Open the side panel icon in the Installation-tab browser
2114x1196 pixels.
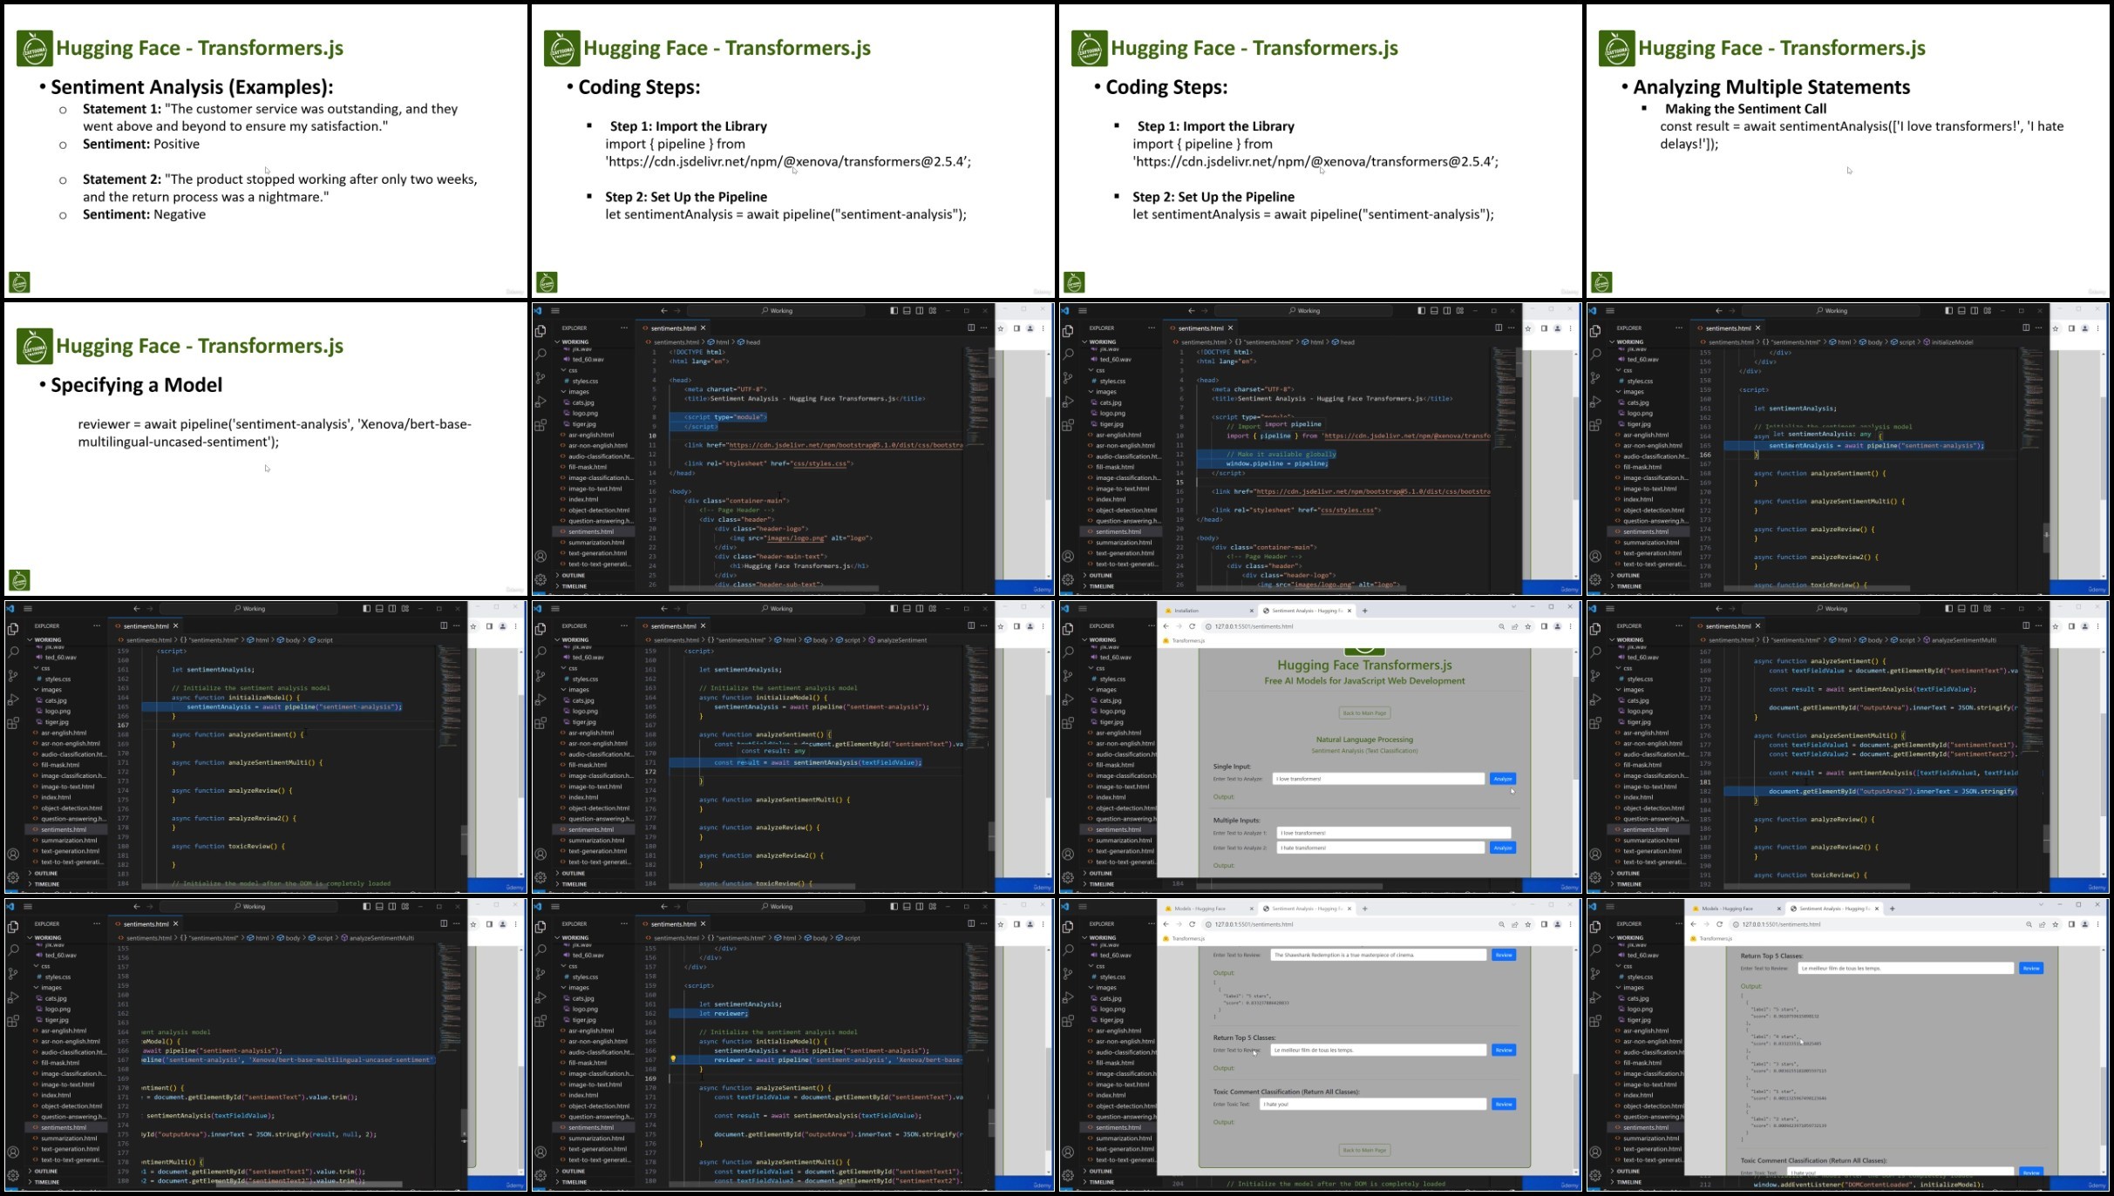1544,626
